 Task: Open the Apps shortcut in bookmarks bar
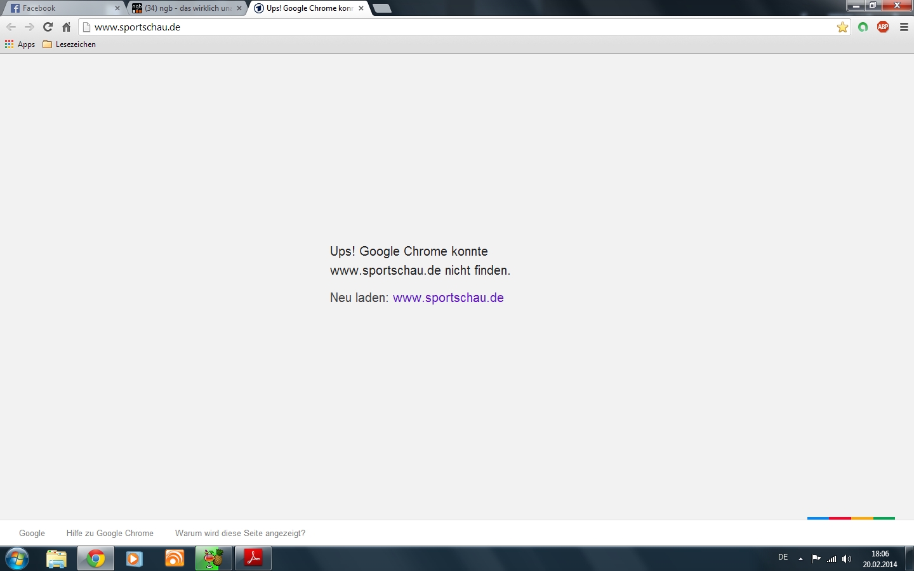point(20,44)
